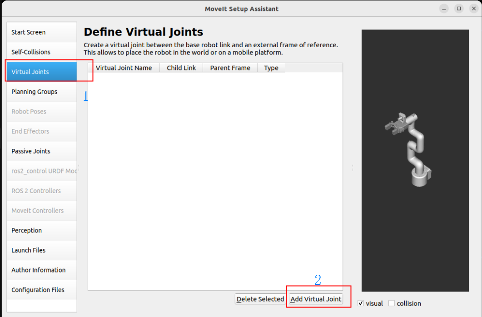Open Robot Poses section

42,112
